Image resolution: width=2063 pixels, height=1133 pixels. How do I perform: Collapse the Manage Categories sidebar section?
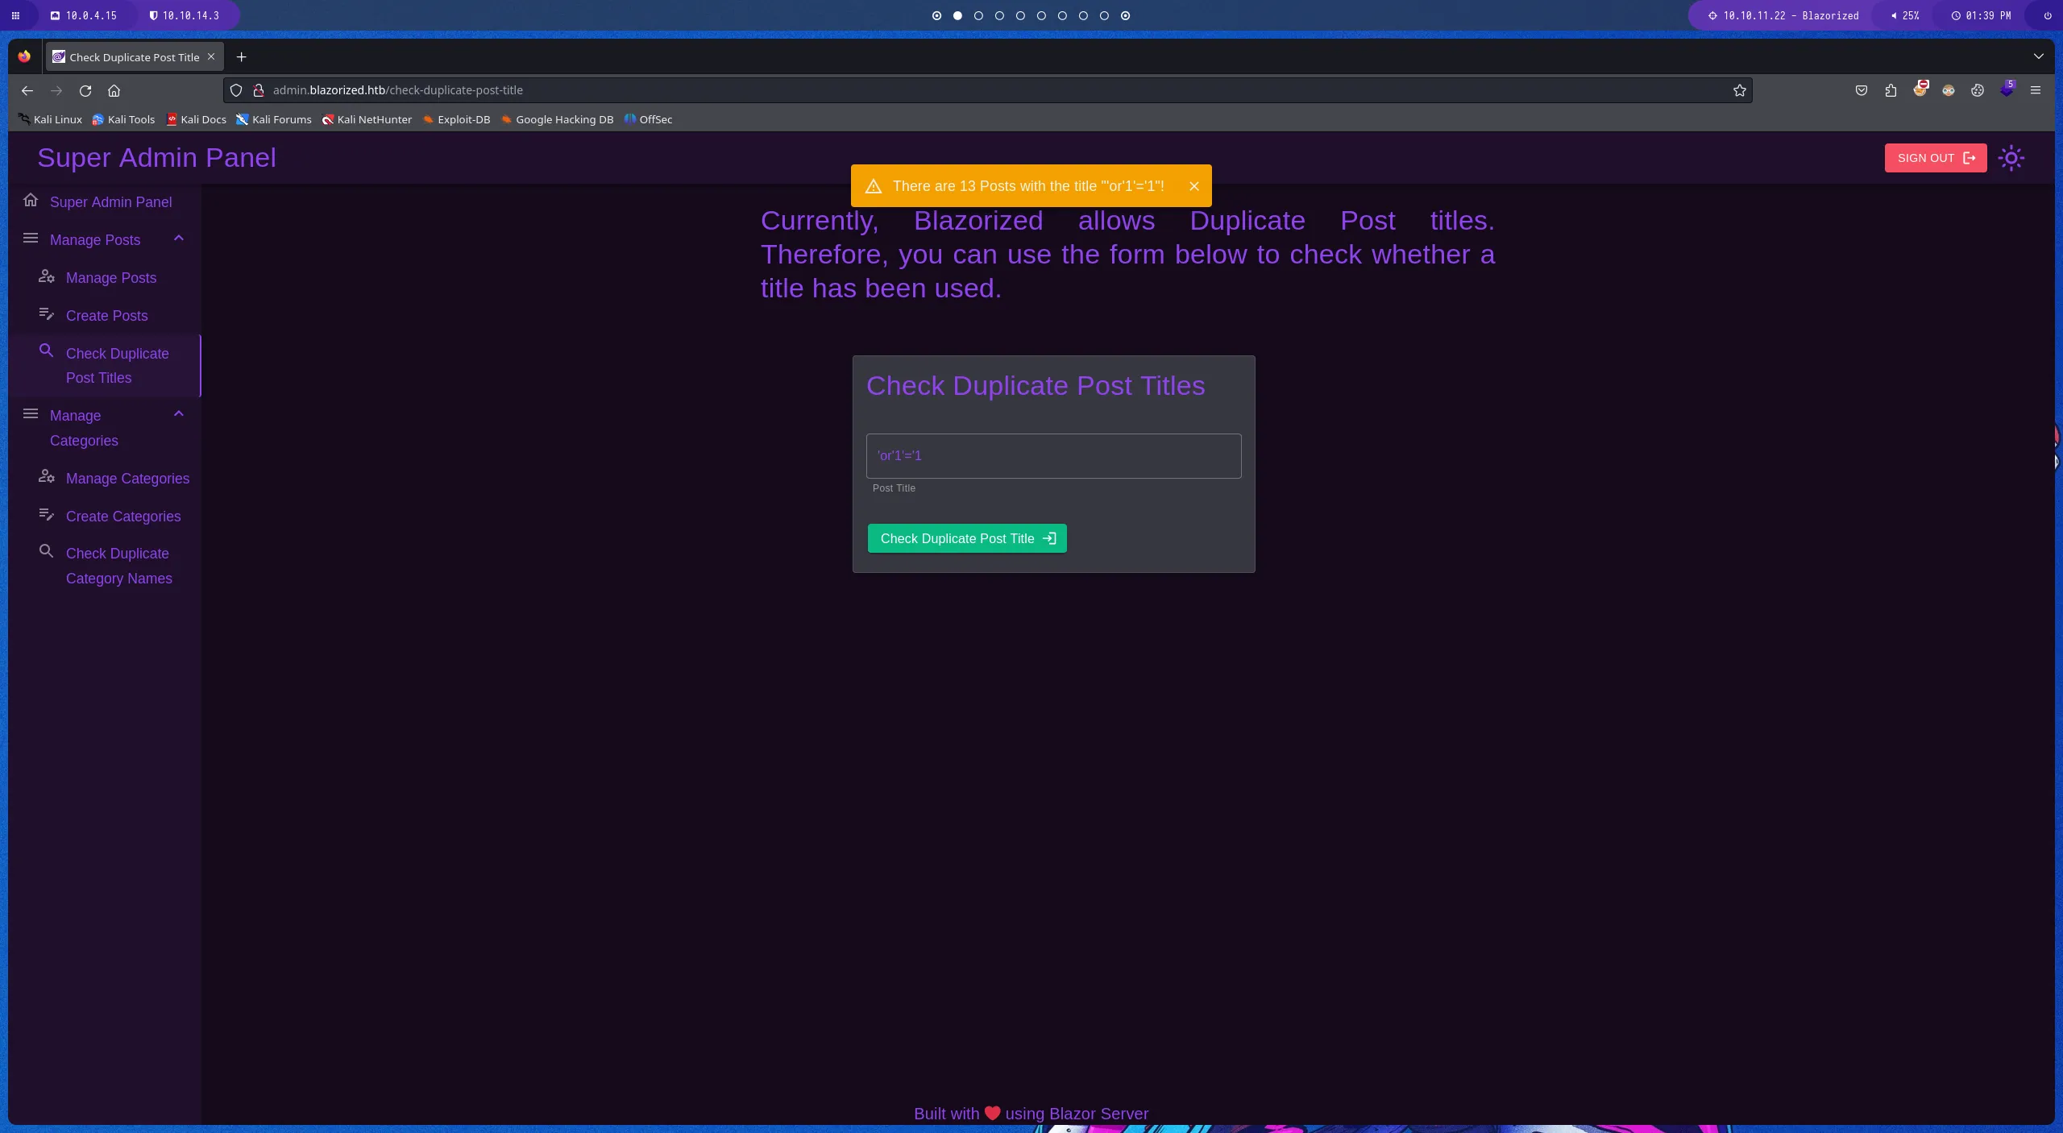[179, 414]
